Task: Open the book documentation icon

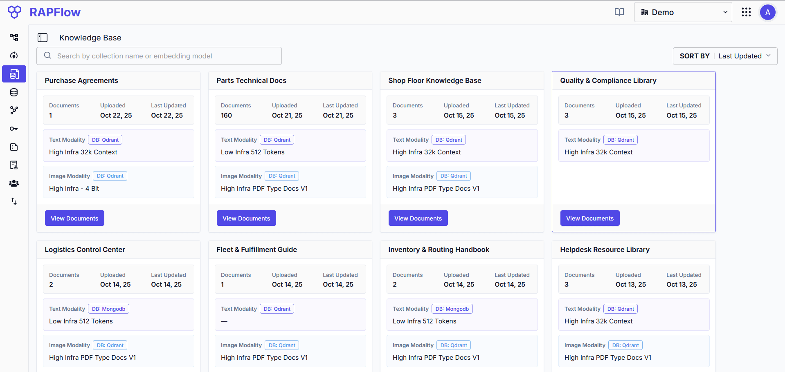Action: [619, 12]
